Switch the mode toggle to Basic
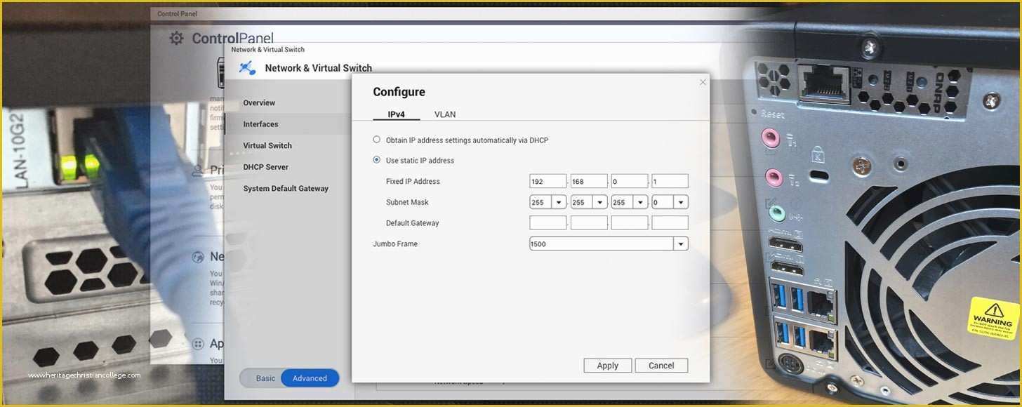This screenshot has height=407, width=1022. pos(265,378)
